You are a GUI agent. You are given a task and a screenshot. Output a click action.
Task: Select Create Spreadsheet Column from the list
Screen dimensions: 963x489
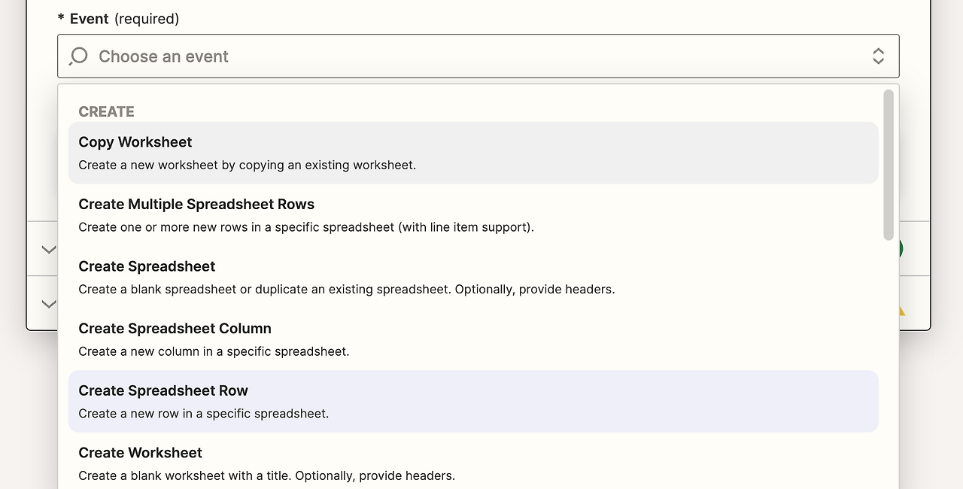[175, 329]
